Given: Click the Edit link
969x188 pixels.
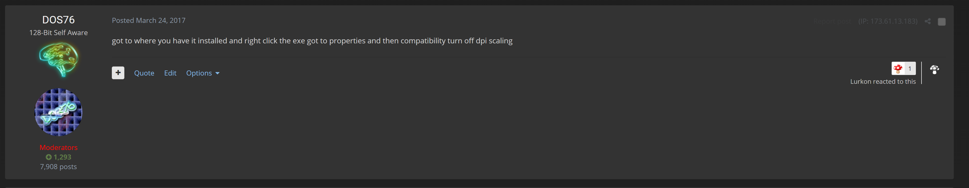Looking at the screenshot, I should [x=170, y=73].
